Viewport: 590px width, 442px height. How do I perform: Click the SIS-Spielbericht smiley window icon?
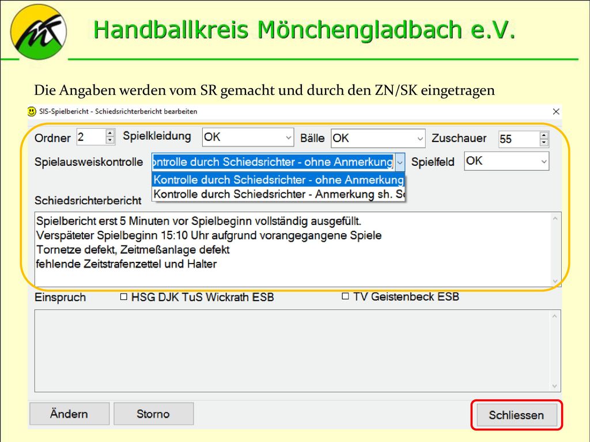click(x=32, y=112)
